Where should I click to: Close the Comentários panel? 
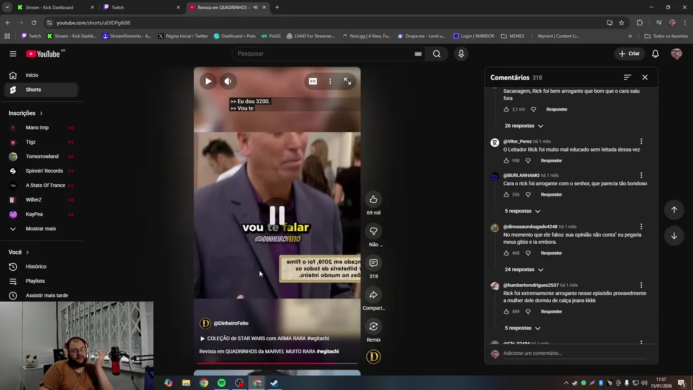[645, 77]
